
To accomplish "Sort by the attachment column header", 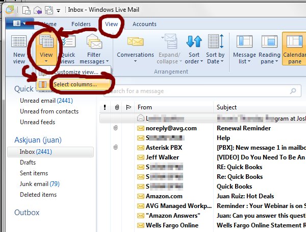I will pyautogui.click(x=117, y=107).
